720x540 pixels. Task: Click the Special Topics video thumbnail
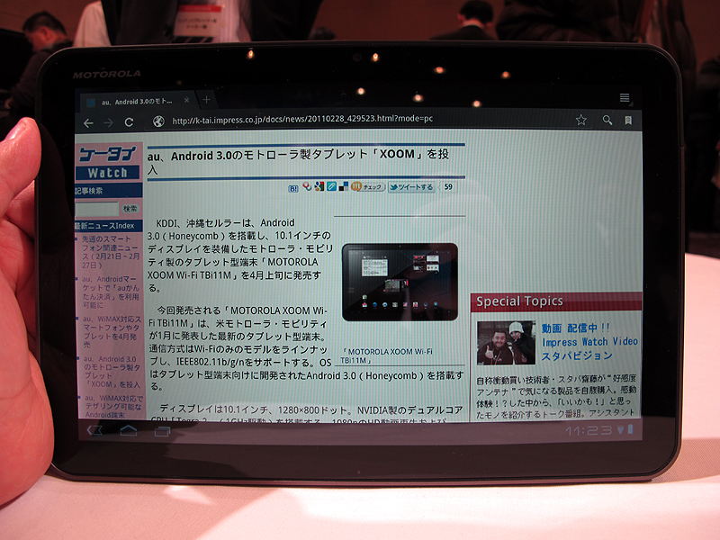pos(506,343)
